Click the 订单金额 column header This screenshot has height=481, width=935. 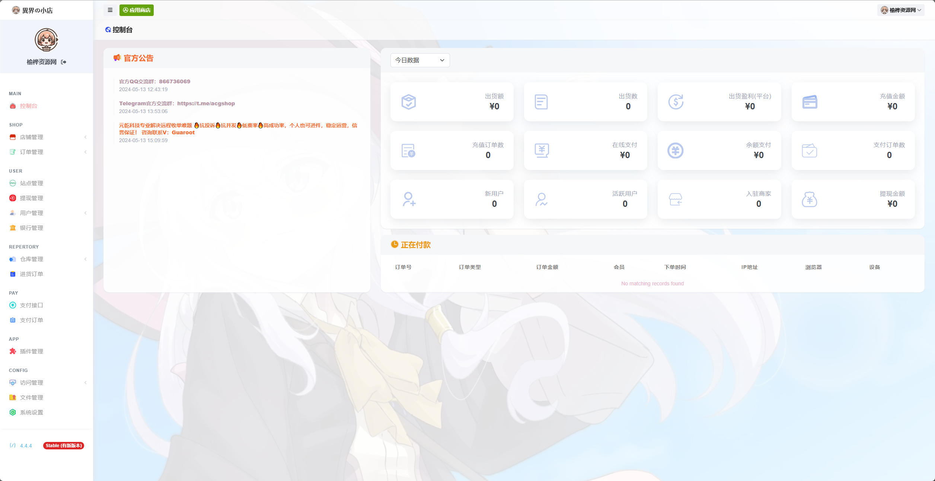pyautogui.click(x=547, y=267)
